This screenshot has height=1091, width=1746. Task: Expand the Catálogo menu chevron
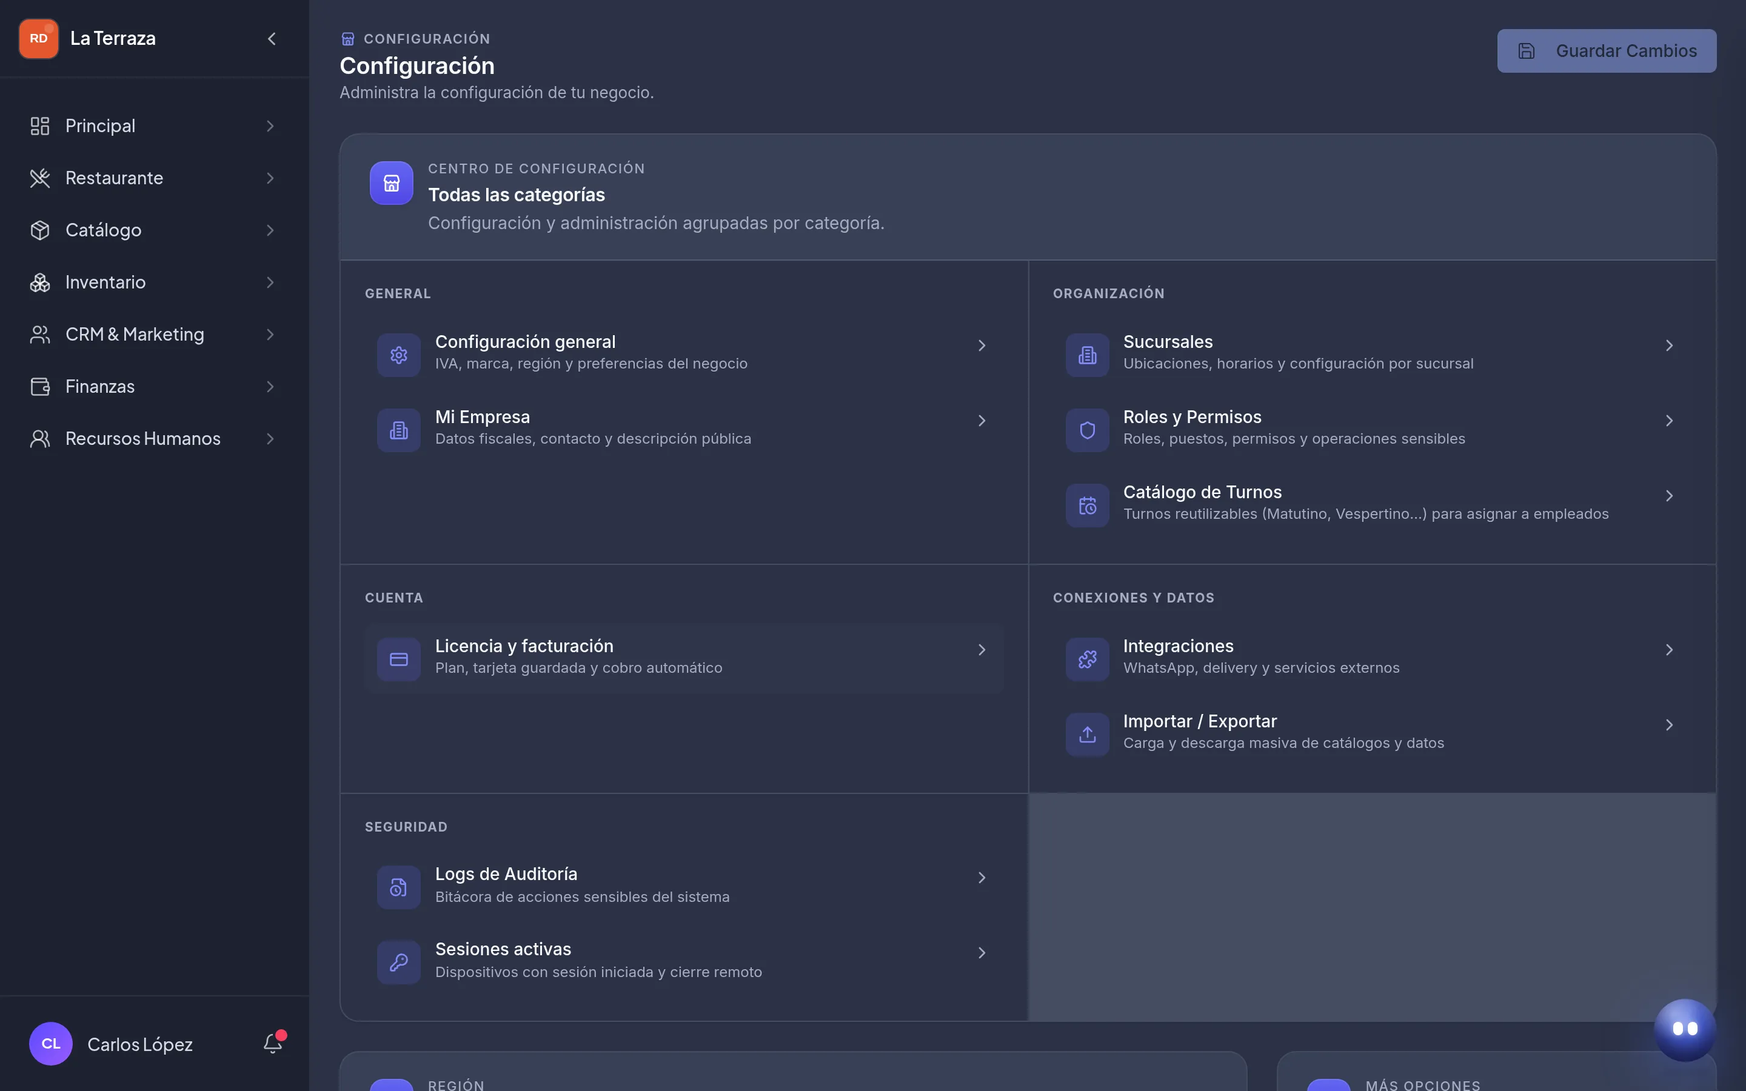click(x=270, y=230)
